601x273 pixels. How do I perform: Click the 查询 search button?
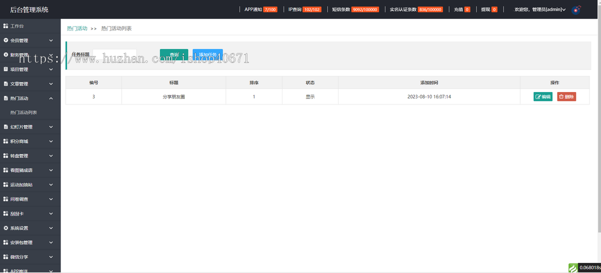pyautogui.click(x=174, y=55)
